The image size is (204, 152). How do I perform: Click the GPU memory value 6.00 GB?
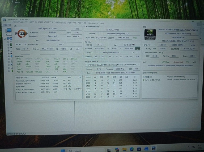coord(162,45)
